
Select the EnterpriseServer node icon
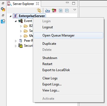[15, 16]
